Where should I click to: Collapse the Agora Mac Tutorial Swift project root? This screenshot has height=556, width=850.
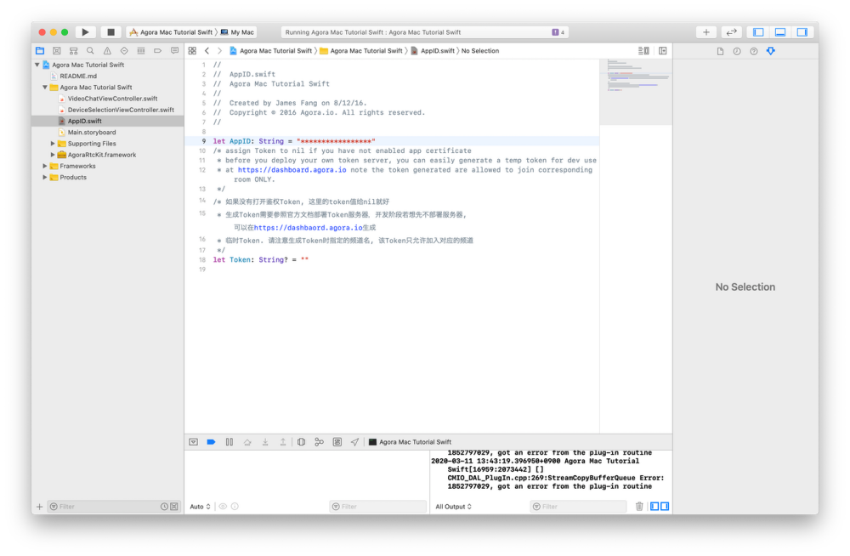point(37,65)
